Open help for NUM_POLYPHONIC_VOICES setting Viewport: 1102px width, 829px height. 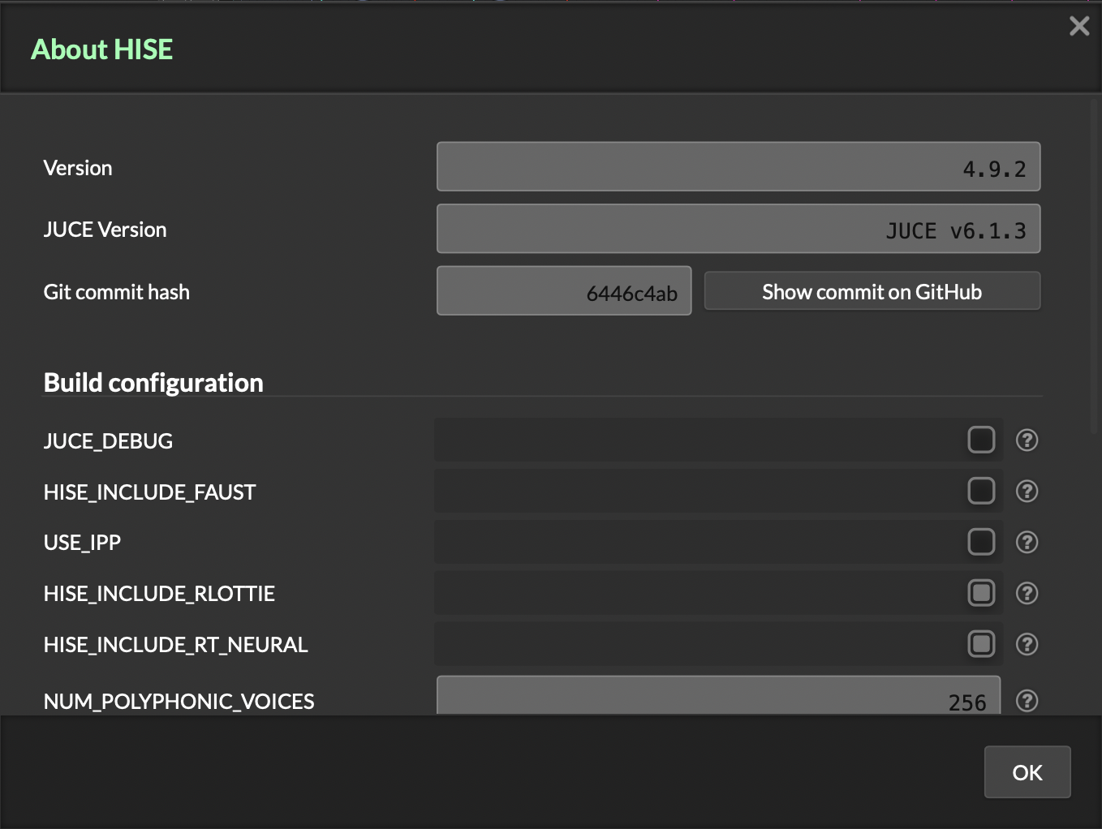1027,701
